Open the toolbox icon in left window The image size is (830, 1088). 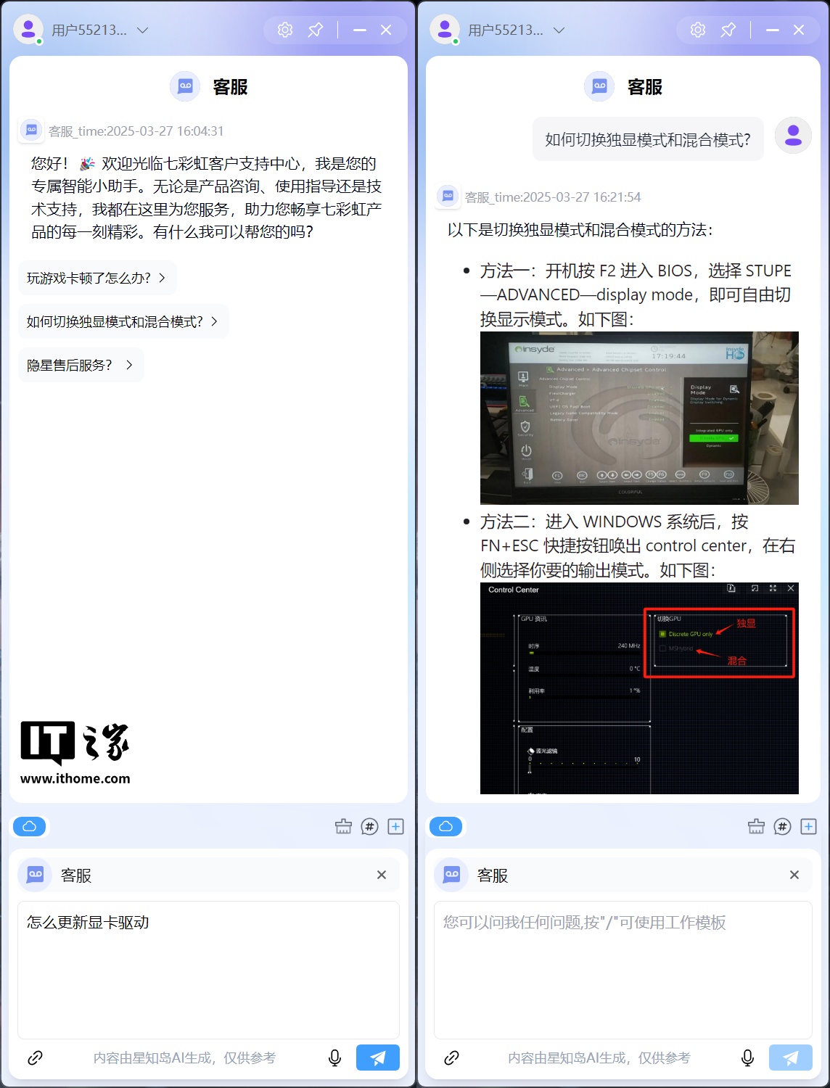(343, 826)
